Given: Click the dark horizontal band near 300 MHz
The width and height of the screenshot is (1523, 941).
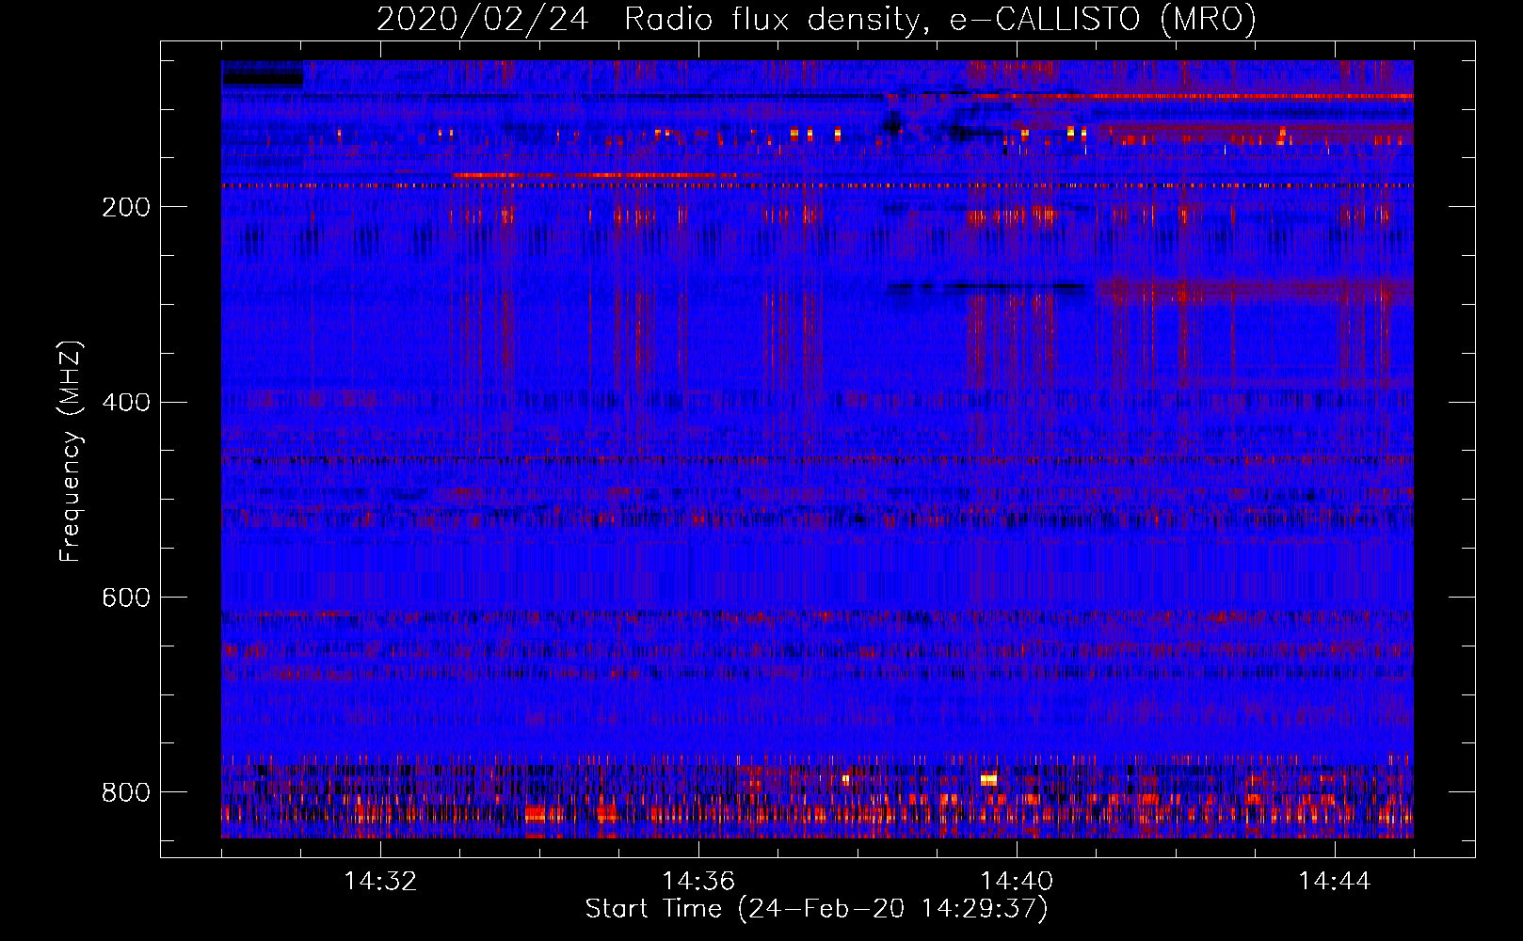Looking at the screenshot, I should (986, 287).
